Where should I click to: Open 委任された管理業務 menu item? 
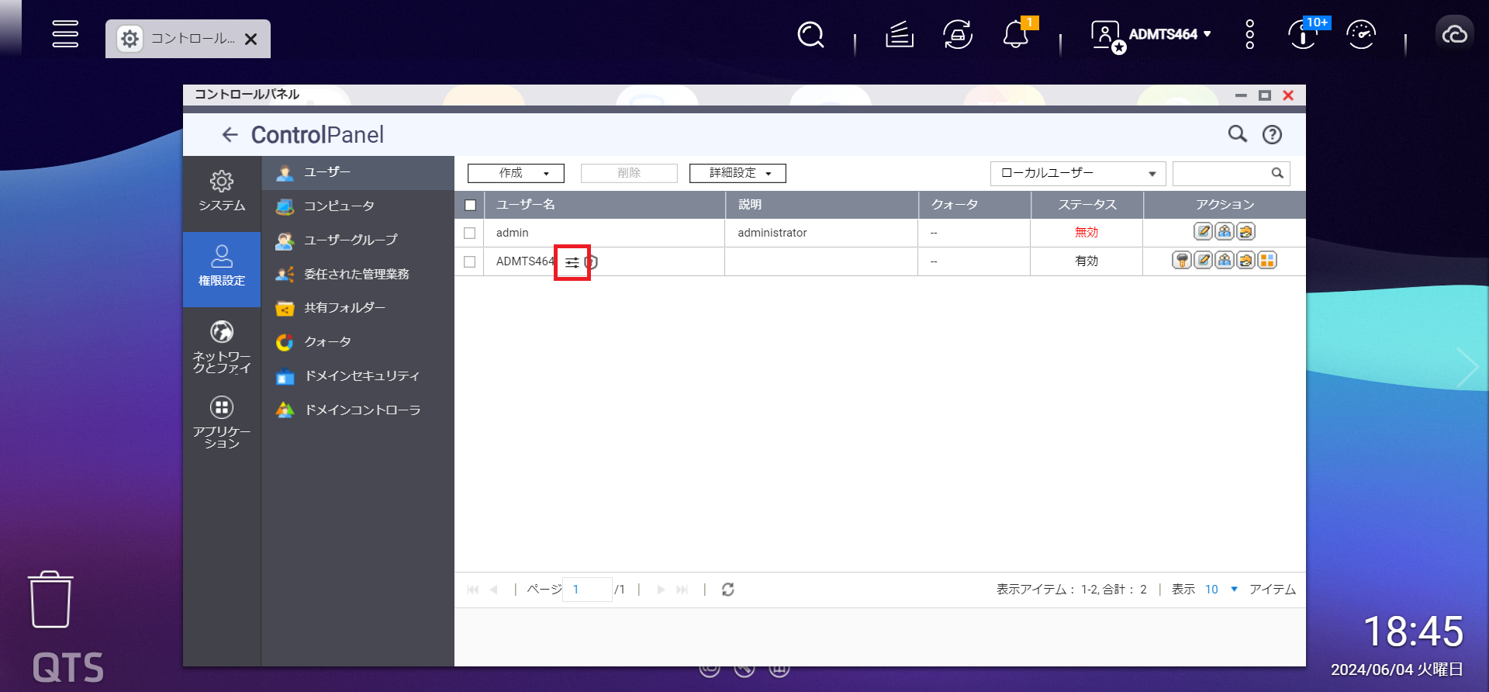(358, 274)
